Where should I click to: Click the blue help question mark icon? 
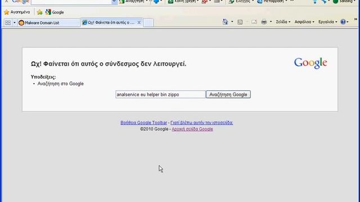[x=343, y=22]
